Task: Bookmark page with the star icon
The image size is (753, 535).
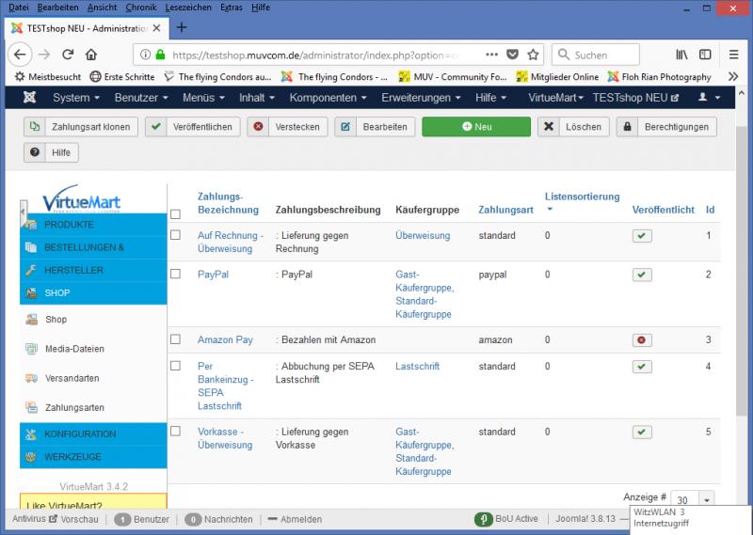Action: click(x=533, y=55)
